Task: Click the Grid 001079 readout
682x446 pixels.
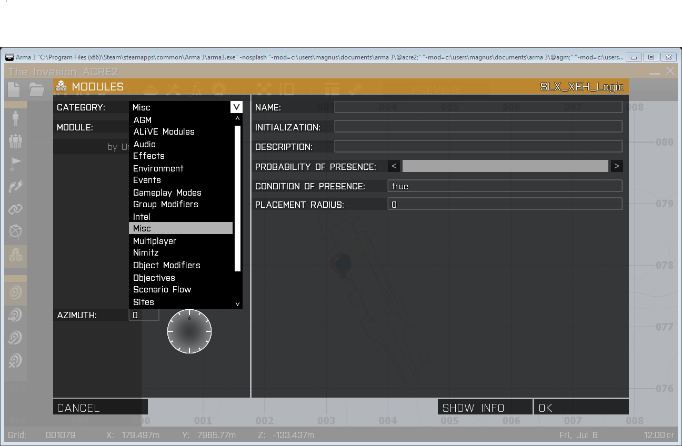Action: [x=42, y=435]
